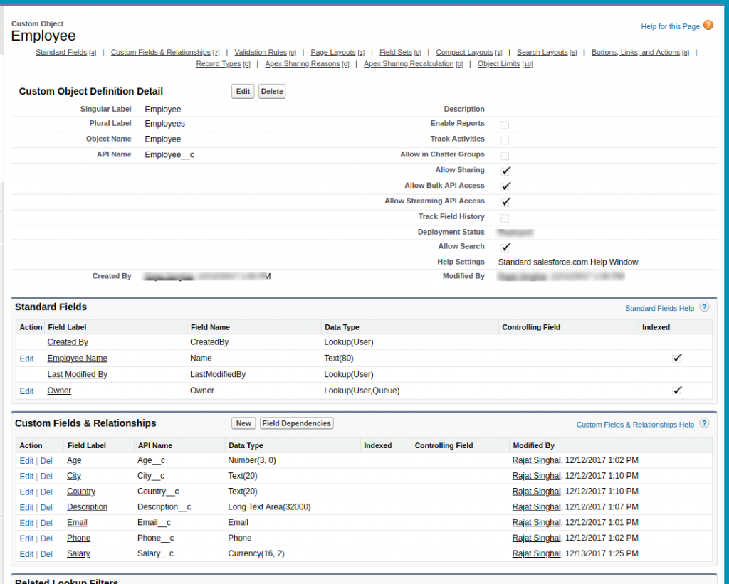Edit the Age custom field
Viewport: 729px width, 584px height.
click(x=26, y=461)
